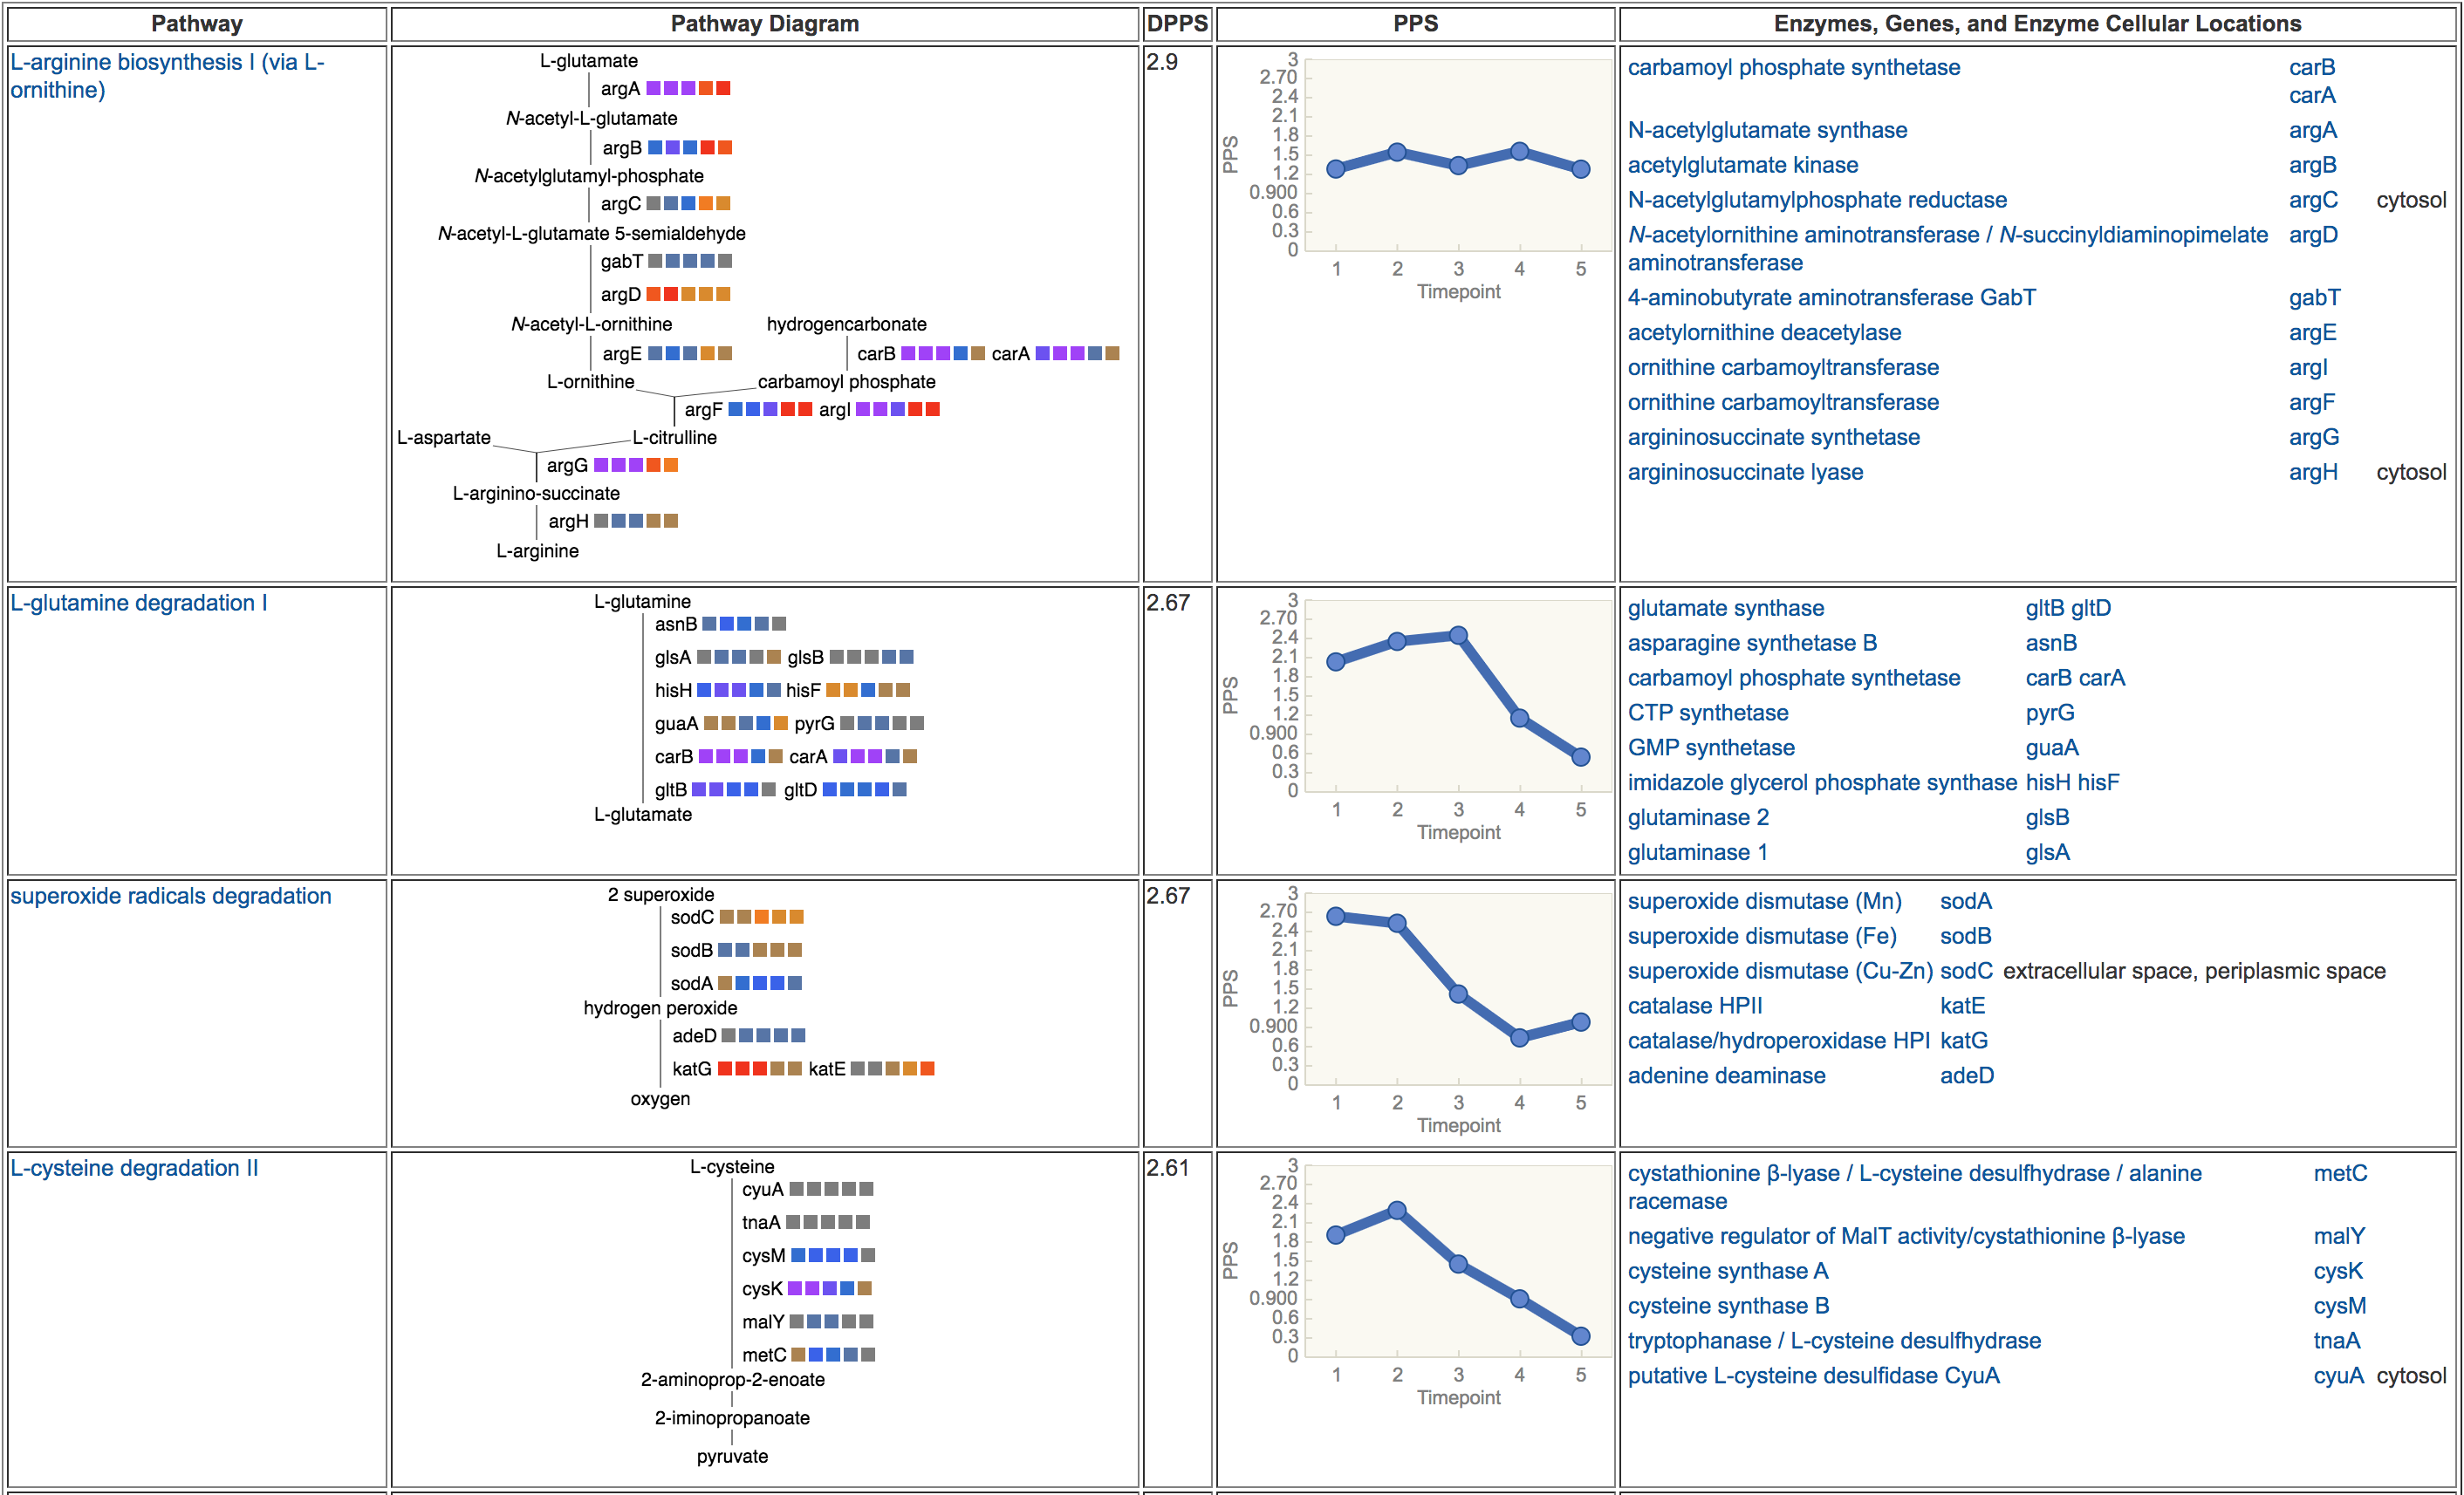The width and height of the screenshot is (2464, 1495).
Task: Click first argD expression color square
Action: click(653, 294)
